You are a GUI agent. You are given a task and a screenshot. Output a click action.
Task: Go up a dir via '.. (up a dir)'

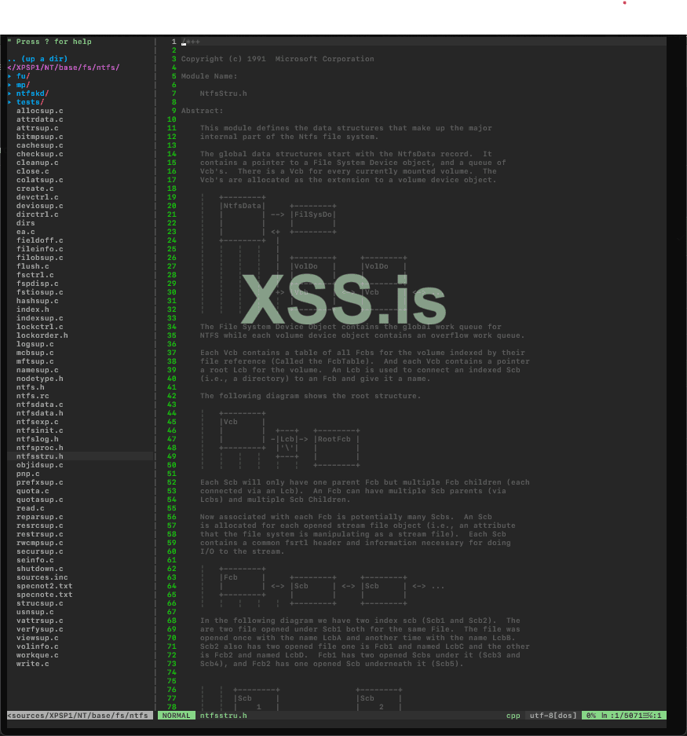click(38, 59)
